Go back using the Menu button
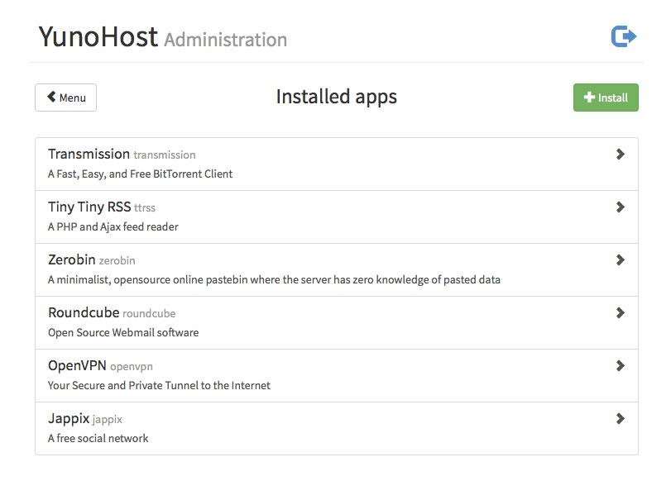 [x=65, y=98]
